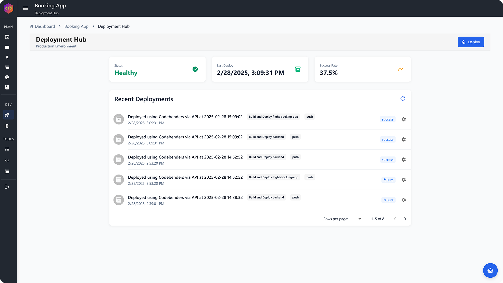Click the Last Deploy archive icon
Image resolution: width=503 pixels, height=283 pixels.
(298, 69)
